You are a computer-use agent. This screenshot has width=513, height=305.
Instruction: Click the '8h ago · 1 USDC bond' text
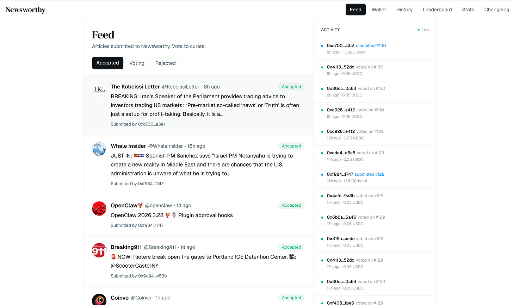pyautogui.click(x=346, y=52)
